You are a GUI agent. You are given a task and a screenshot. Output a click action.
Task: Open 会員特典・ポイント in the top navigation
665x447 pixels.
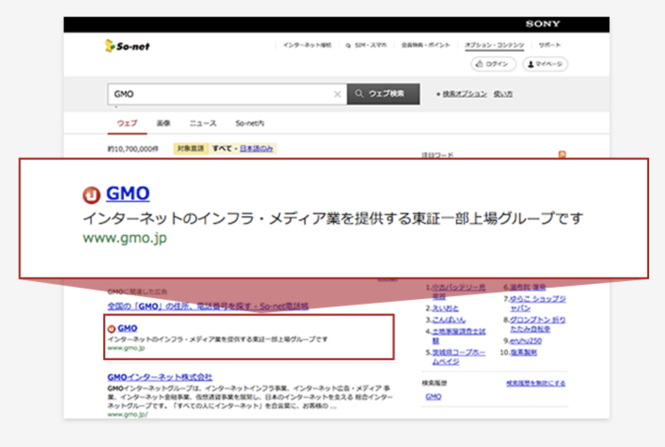pos(426,45)
